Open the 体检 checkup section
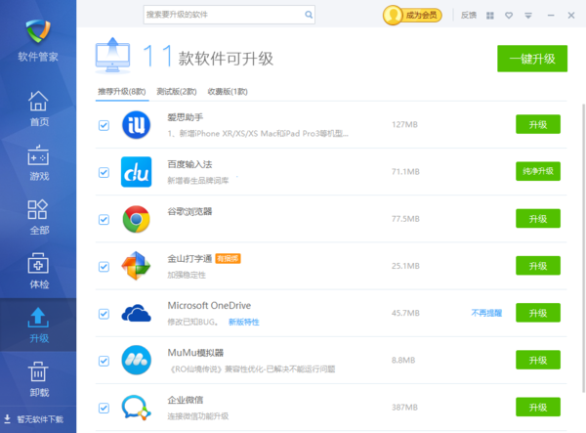 (x=38, y=271)
